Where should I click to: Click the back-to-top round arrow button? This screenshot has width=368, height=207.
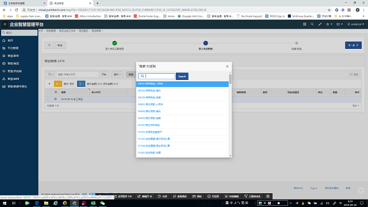pyautogui.click(x=361, y=190)
